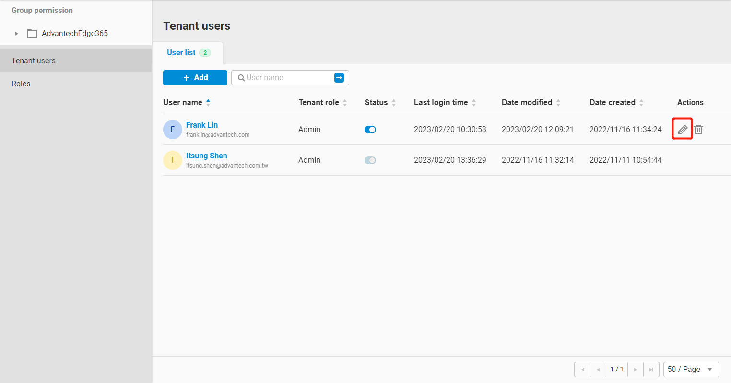Click inside the User name search field
The width and height of the screenshot is (731, 383).
283,77
